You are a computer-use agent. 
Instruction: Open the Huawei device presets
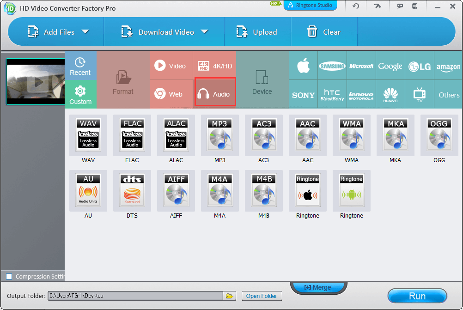coord(390,95)
